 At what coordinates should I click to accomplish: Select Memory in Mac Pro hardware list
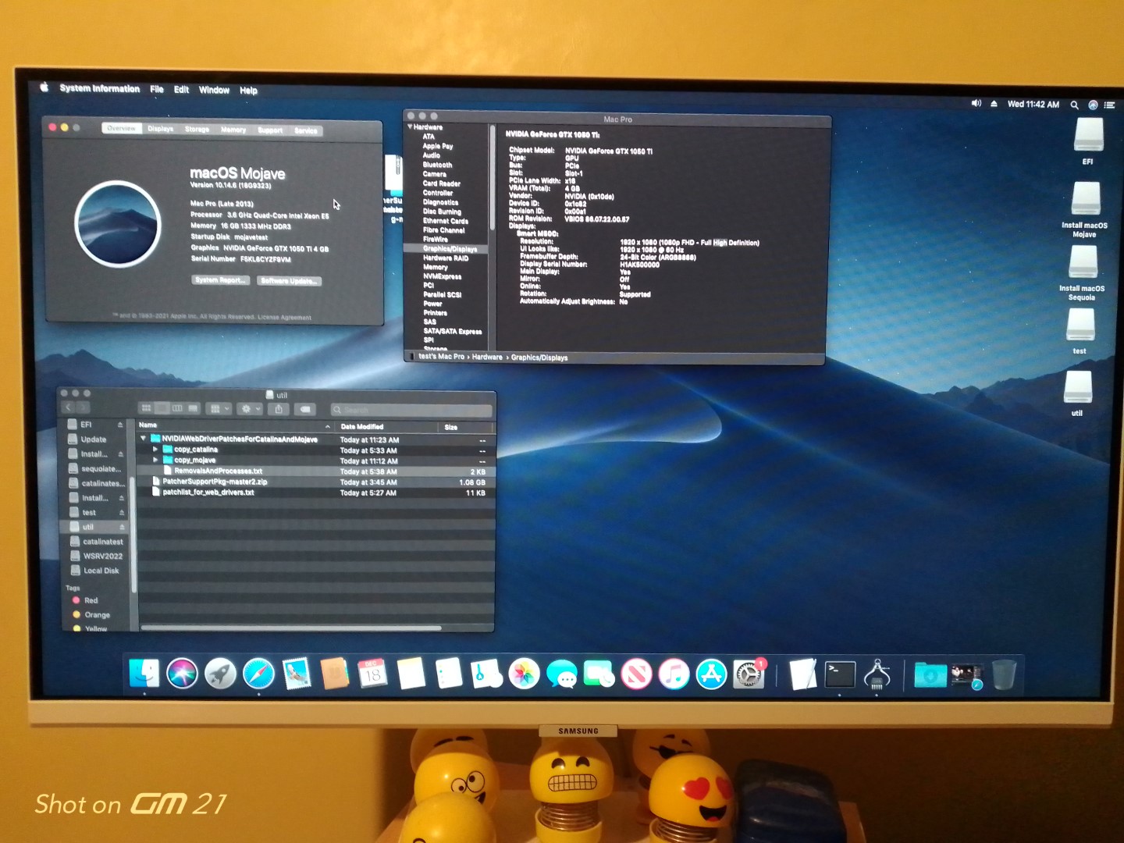[436, 267]
